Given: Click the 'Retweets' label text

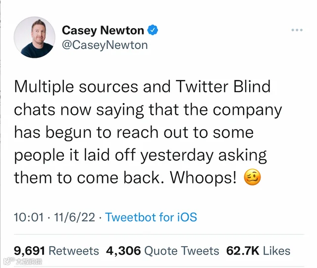Looking at the screenshot, I should 74,251.
